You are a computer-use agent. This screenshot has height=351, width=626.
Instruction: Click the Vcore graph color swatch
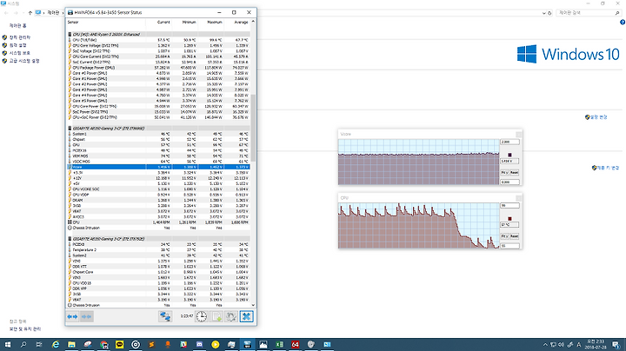point(509,155)
